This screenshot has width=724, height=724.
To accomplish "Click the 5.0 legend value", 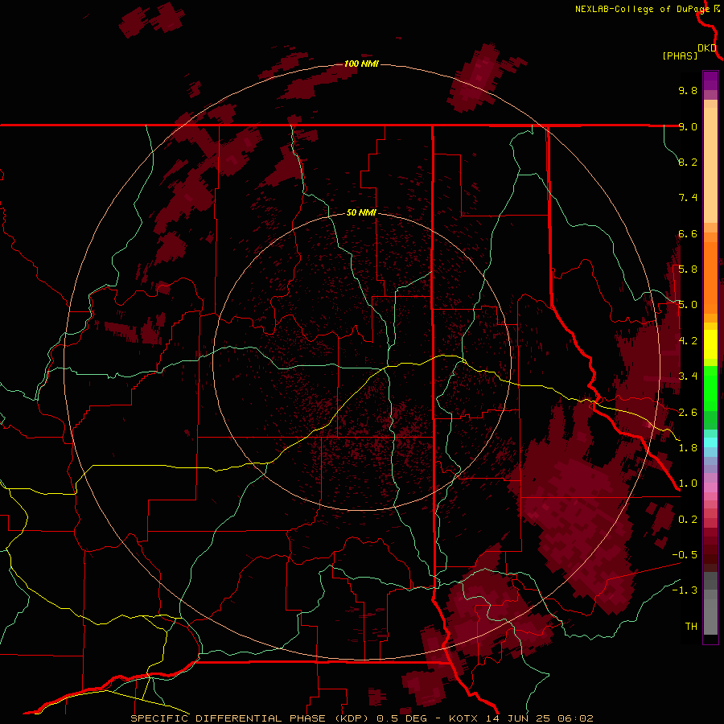I will (x=688, y=305).
